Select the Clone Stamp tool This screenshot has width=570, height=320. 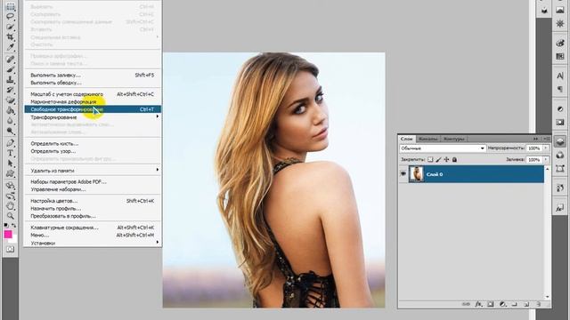[11, 79]
